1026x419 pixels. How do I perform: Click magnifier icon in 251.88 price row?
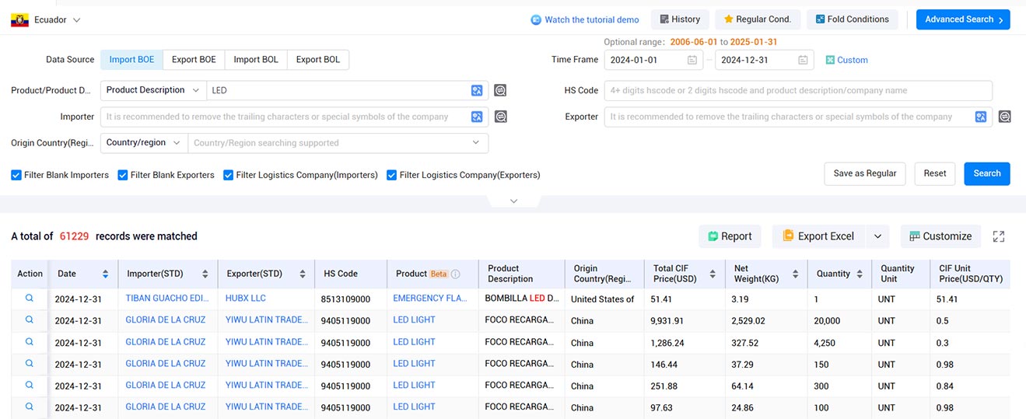click(30, 385)
